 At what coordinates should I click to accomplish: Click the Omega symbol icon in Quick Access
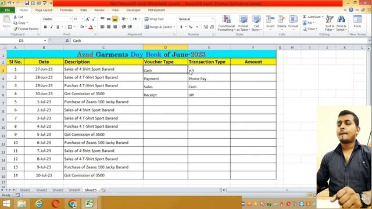tap(33, 3)
